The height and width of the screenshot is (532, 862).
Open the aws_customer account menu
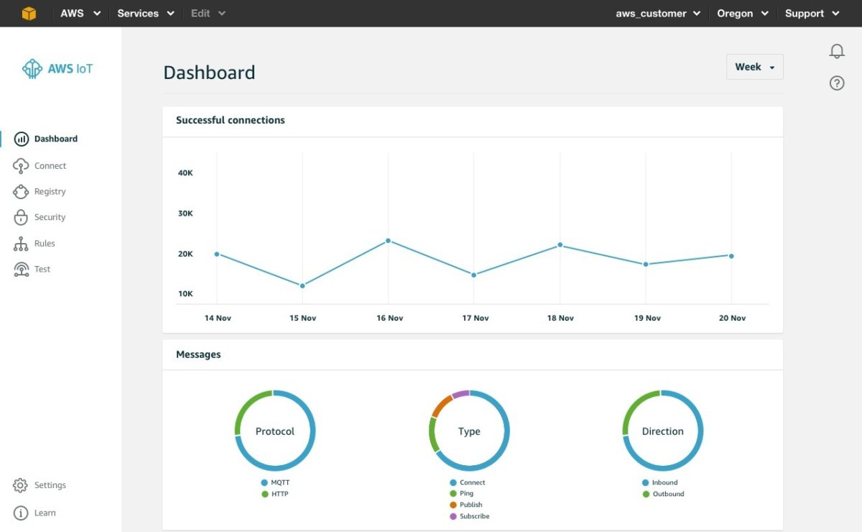657,14
